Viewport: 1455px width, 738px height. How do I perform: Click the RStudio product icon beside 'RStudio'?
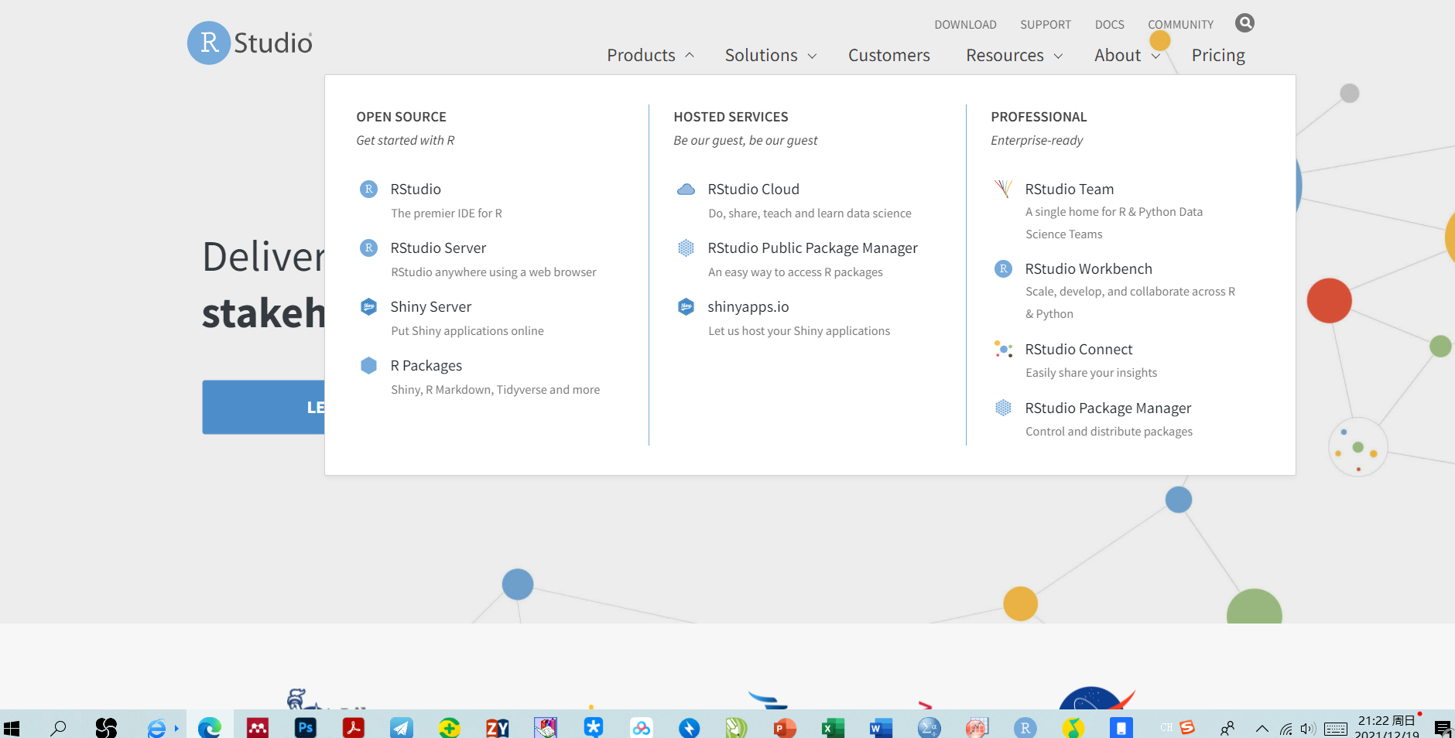(x=369, y=189)
